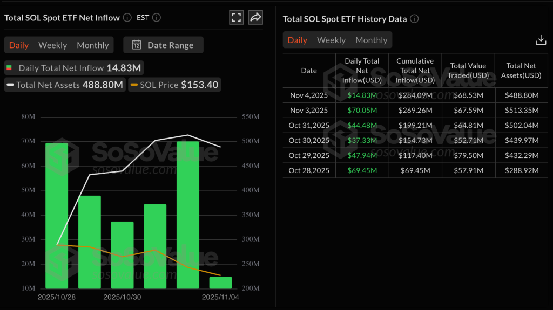The image size is (553, 310).
Task: Click the share arrow icon
Action: (x=255, y=17)
